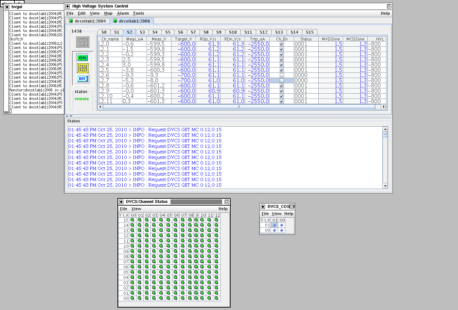Click Status value 0000 for channel L2.6
This screenshot has width=458, height=310.
click(x=306, y=75)
